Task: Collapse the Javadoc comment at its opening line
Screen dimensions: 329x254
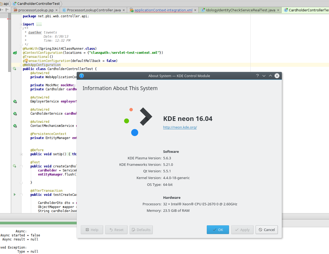Action: 21,28
